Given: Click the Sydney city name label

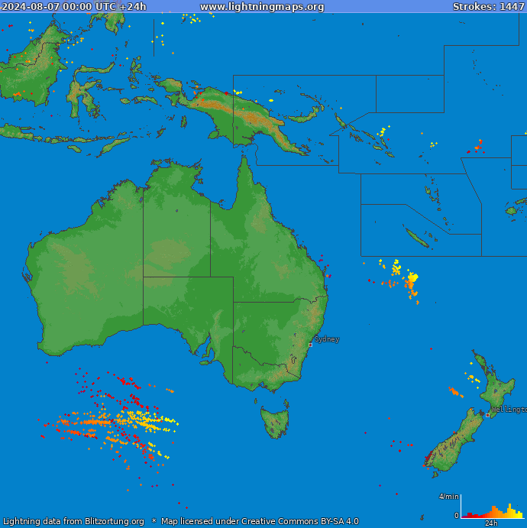Looking at the screenshot, I should pyautogui.click(x=327, y=339).
